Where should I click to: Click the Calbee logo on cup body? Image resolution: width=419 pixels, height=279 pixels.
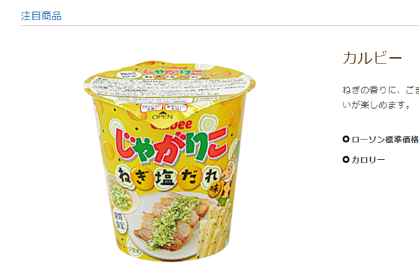click(172, 125)
